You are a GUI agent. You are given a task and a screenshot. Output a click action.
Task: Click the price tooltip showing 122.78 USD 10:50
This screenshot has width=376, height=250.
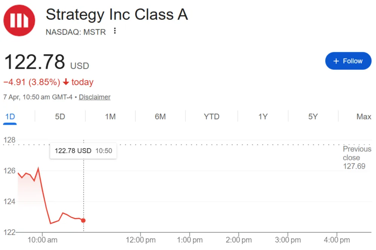tap(83, 151)
